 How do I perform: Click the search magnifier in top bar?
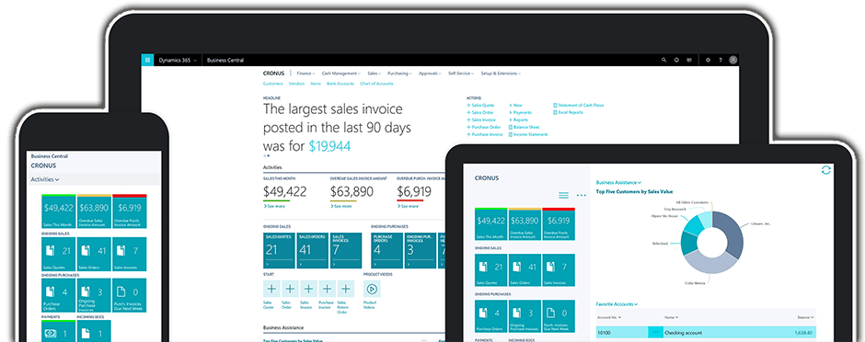point(663,60)
